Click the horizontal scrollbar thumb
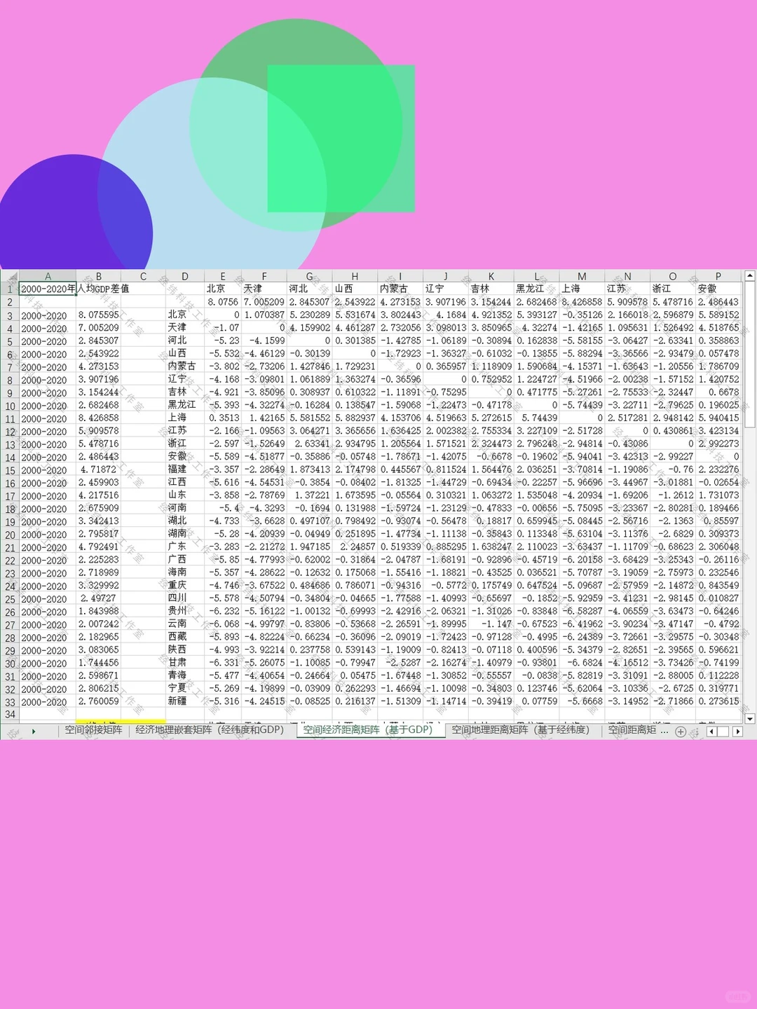 click(724, 732)
